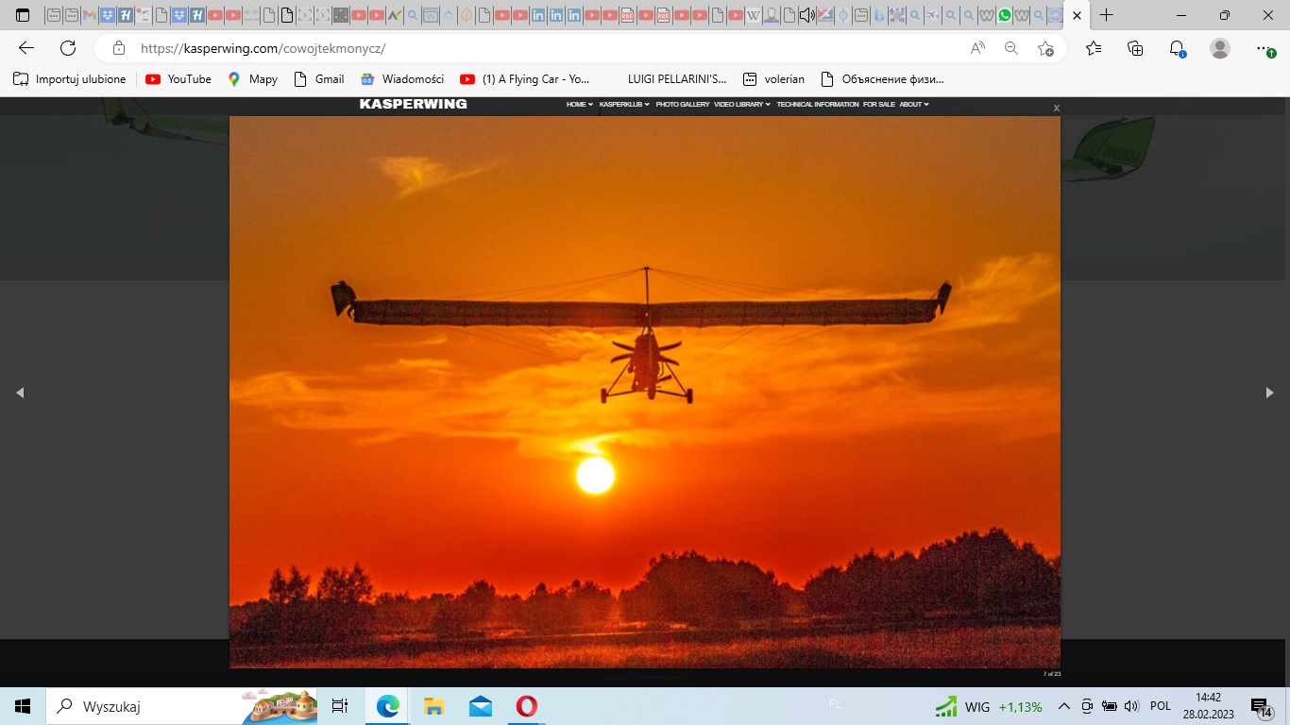Screen dimensions: 1290x725
Task: Go to the next gallery photo
Action: (x=1269, y=393)
